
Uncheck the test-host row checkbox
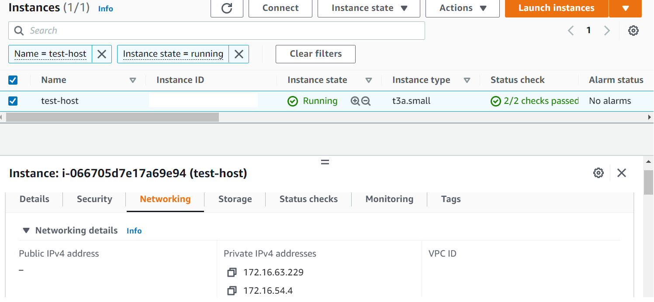tap(13, 101)
